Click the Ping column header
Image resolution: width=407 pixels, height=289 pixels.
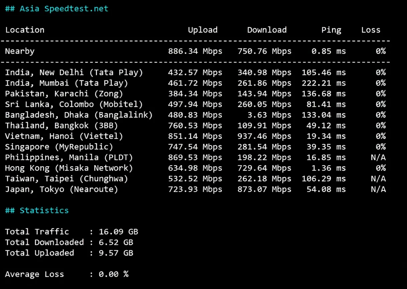click(x=331, y=30)
